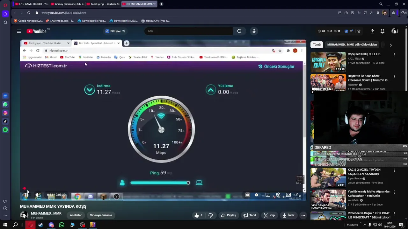Click the Tanıt promote button

point(250,215)
